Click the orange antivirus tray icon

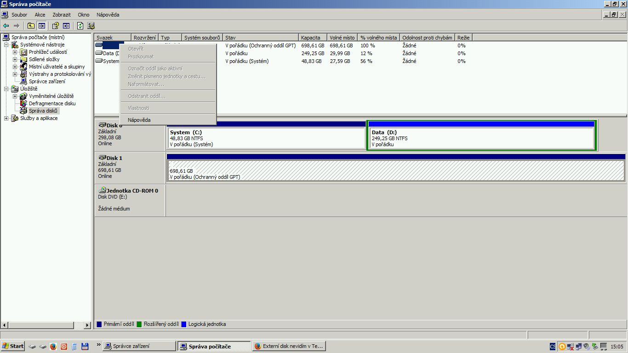[x=562, y=346]
